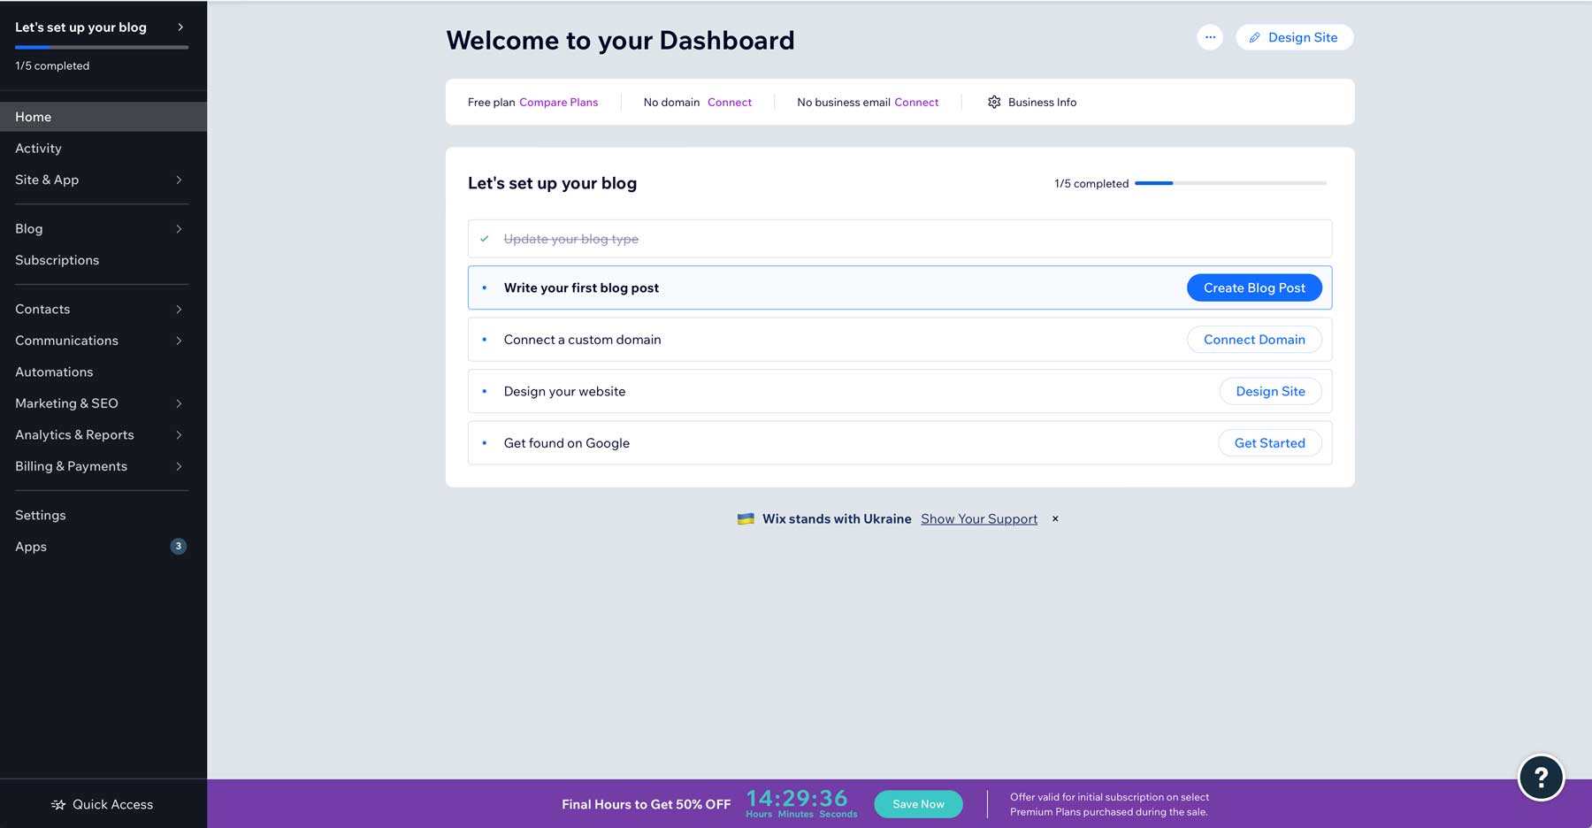The height and width of the screenshot is (828, 1592).
Task: Select the Write your first blog post task
Action: 581,287
